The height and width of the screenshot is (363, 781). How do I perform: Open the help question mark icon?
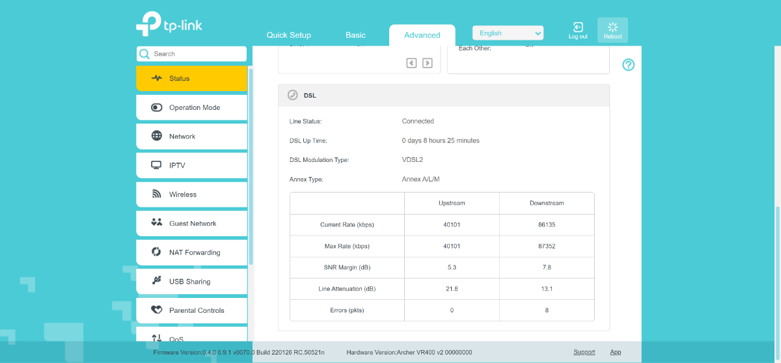pos(628,65)
